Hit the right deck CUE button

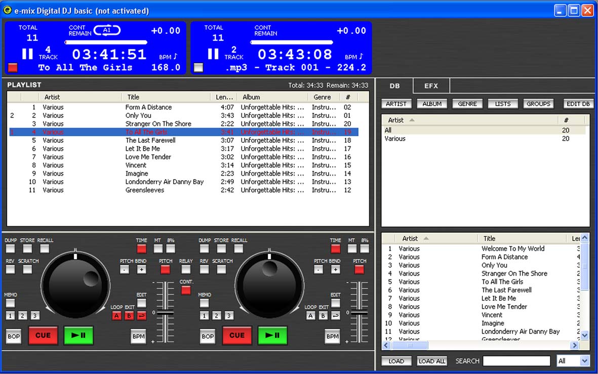click(237, 336)
